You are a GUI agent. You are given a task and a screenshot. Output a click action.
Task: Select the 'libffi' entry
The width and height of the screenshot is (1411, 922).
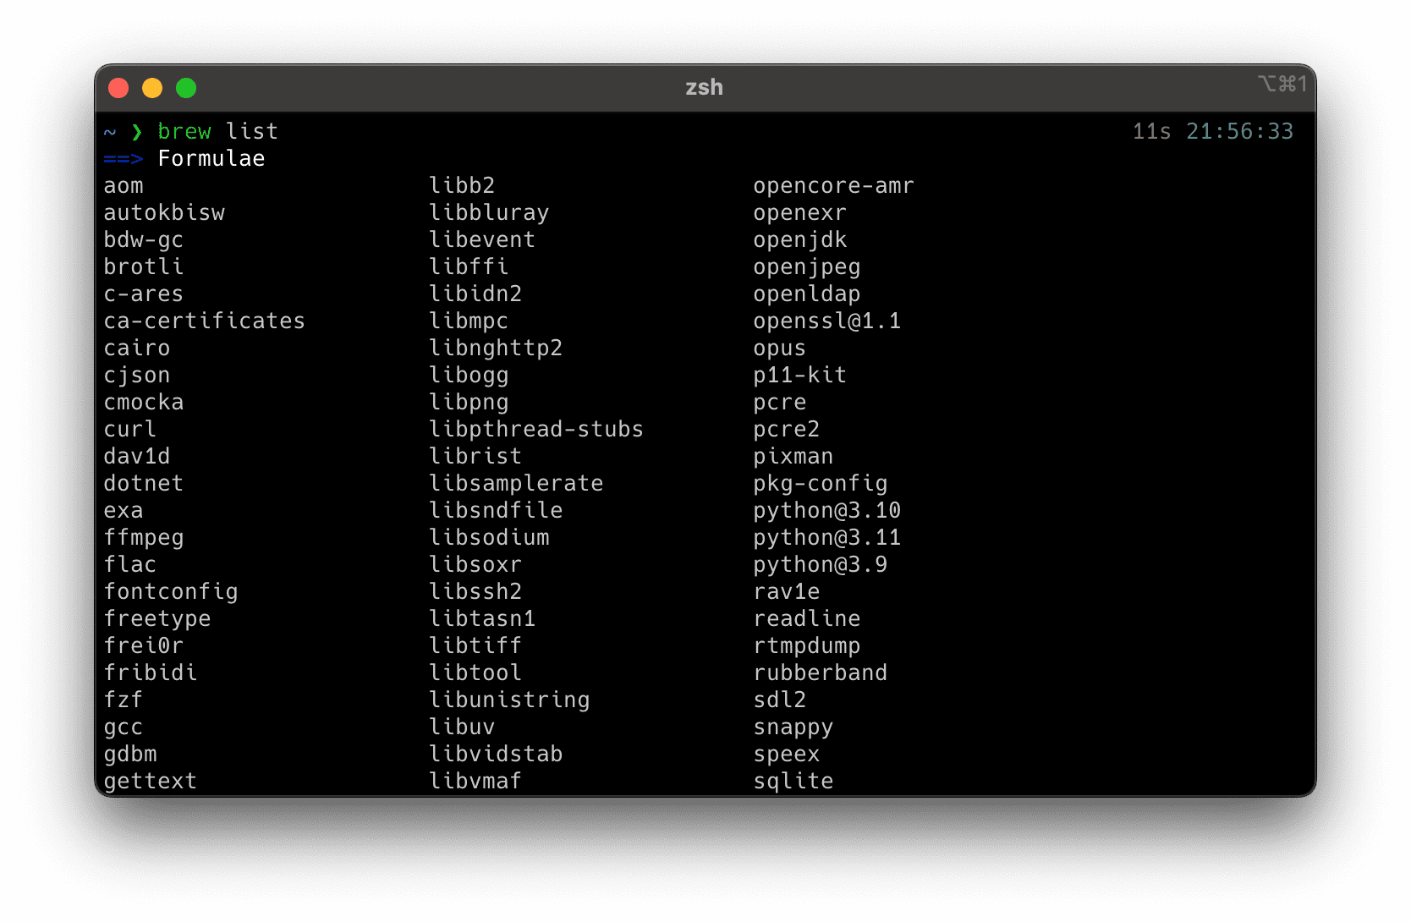(x=469, y=267)
